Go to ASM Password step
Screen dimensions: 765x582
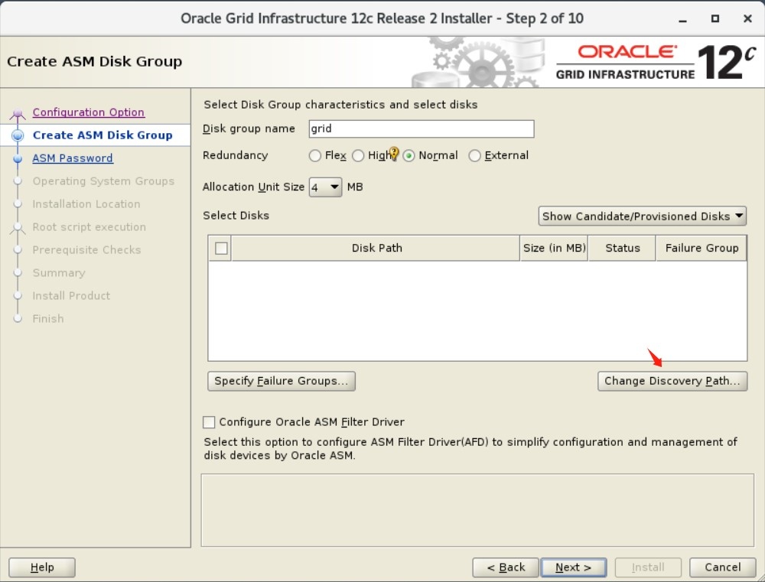click(x=73, y=158)
